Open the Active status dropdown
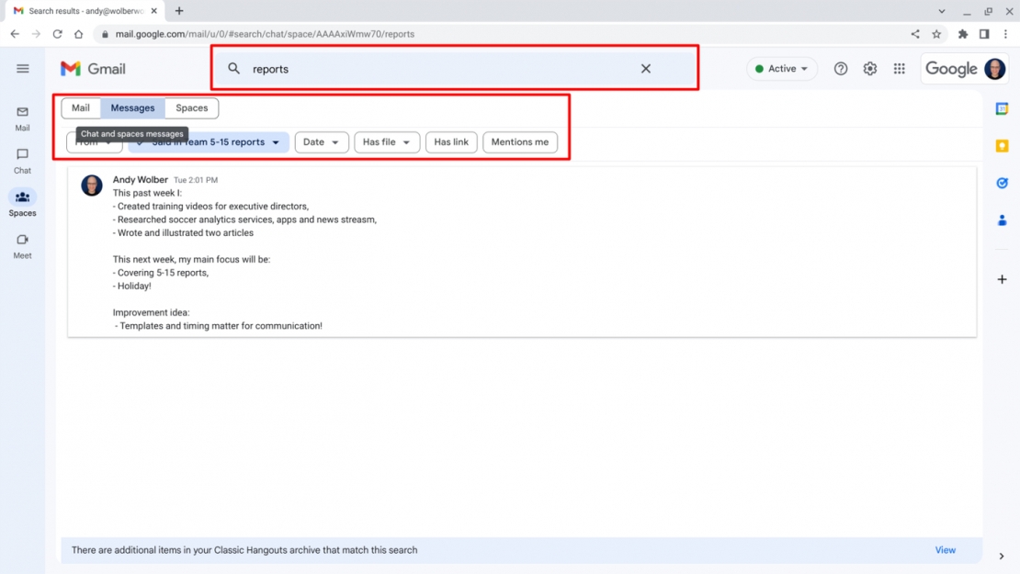Screen dimensions: 1020x574 [x=781, y=68]
